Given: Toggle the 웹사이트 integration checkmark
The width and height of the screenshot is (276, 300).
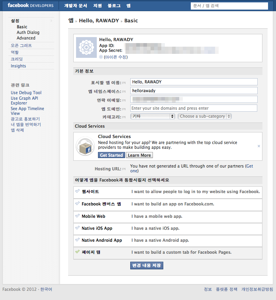Looking at the screenshot, I should [x=77, y=191].
